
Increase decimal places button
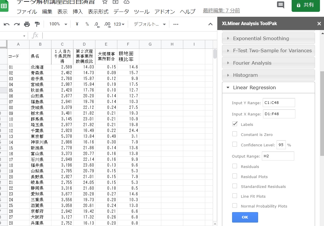pyautogui.click(x=107, y=25)
